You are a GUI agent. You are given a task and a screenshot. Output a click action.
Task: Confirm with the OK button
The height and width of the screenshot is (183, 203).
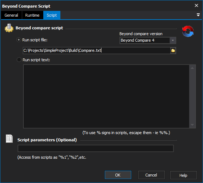pyautogui.click(x=118, y=175)
